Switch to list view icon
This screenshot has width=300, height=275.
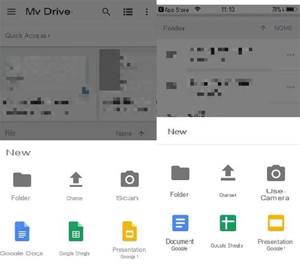click(x=128, y=12)
